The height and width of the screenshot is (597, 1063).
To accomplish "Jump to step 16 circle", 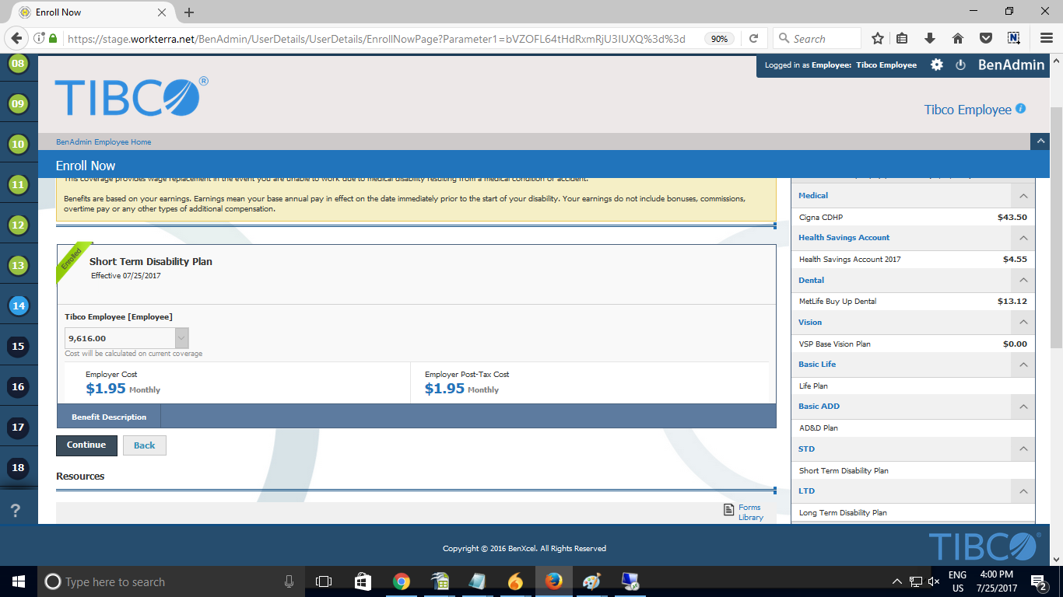I will [18, 386].
